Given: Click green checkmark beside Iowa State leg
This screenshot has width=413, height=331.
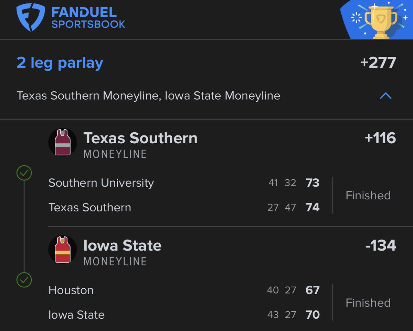Looking at the screenshot, I should [24, 280].
